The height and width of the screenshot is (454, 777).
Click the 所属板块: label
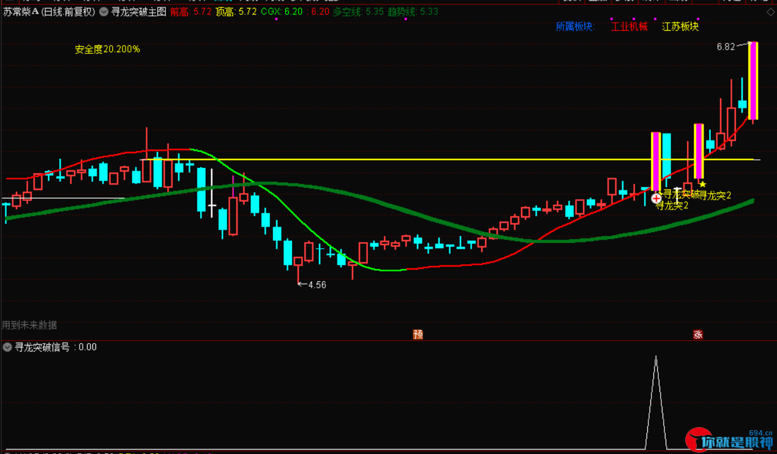coord(575,26)
